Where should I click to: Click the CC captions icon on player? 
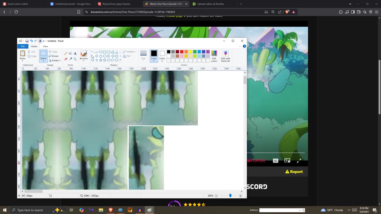(x=276, y=161)
